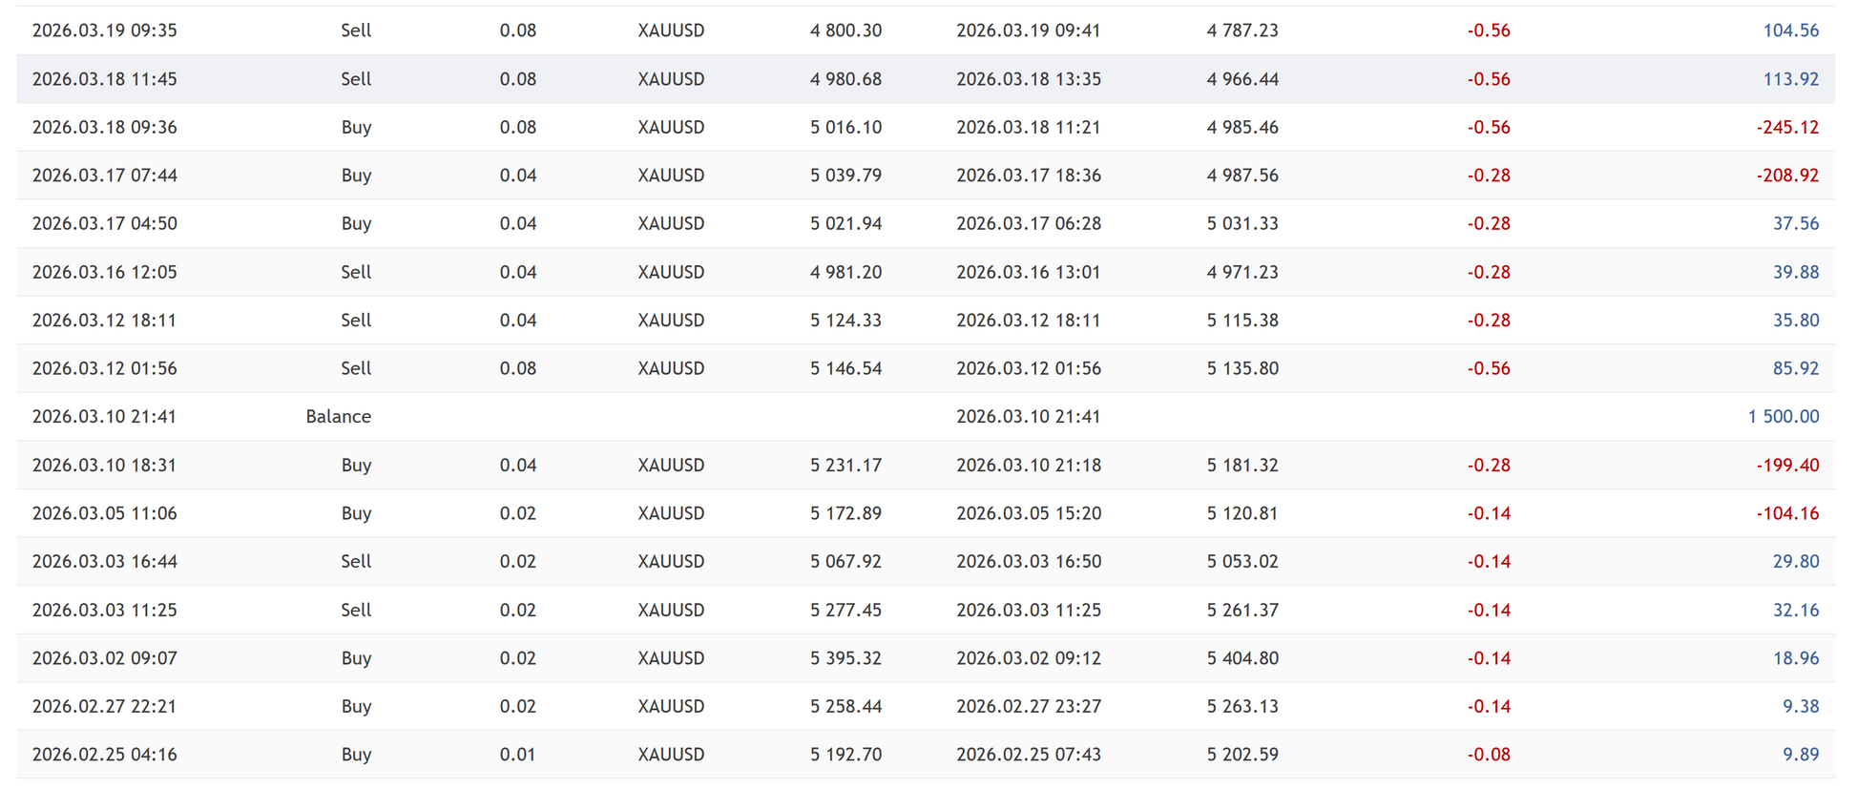
Task: Select close time 2026.03.16 13:01
Action: 1028,272
